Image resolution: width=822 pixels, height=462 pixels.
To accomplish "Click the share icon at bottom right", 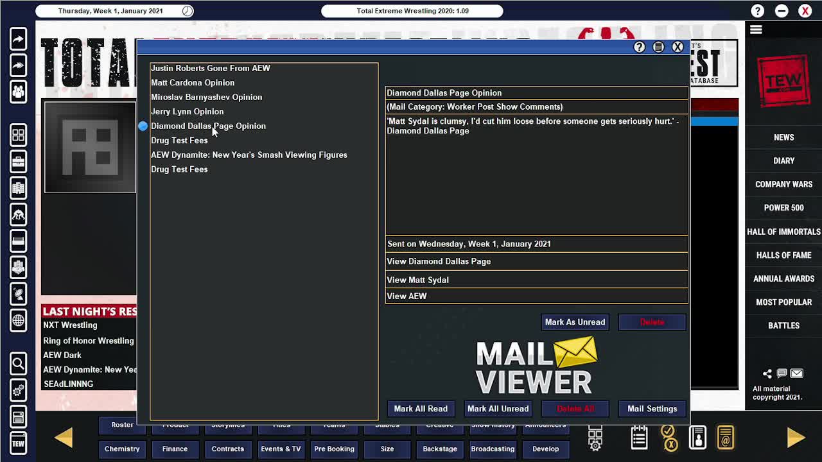I will [767, 373].
